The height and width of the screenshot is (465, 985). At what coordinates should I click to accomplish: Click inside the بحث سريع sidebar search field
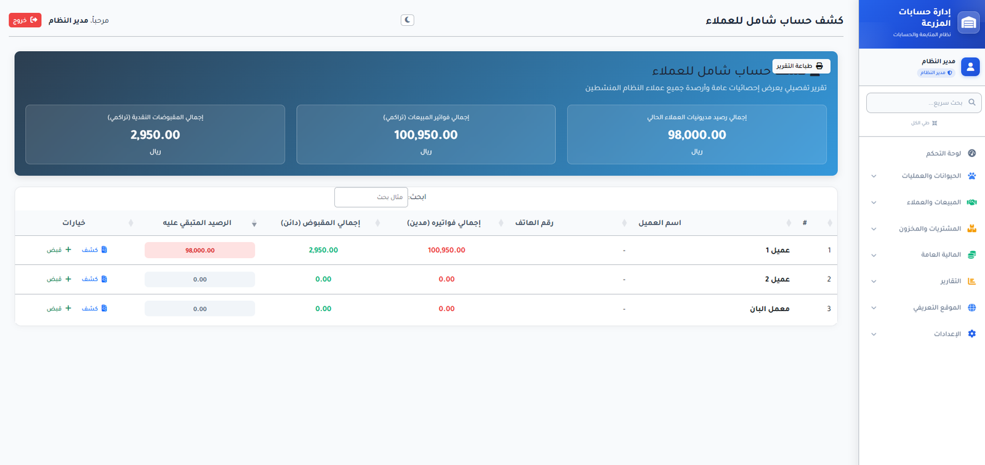pyautogui.click(x=923, y=103)
